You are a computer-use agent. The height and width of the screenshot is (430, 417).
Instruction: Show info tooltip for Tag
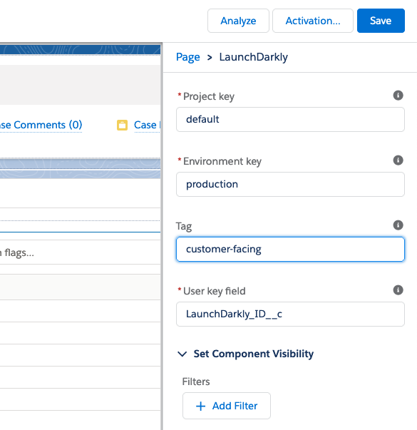click(398, 225)
